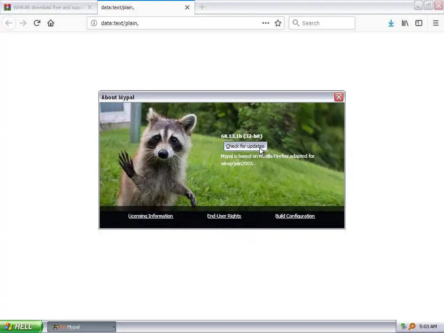The height and width of the screenshot is (333, 444).
Task: Click the magnifier tray icon
Action: pos(412,326)
